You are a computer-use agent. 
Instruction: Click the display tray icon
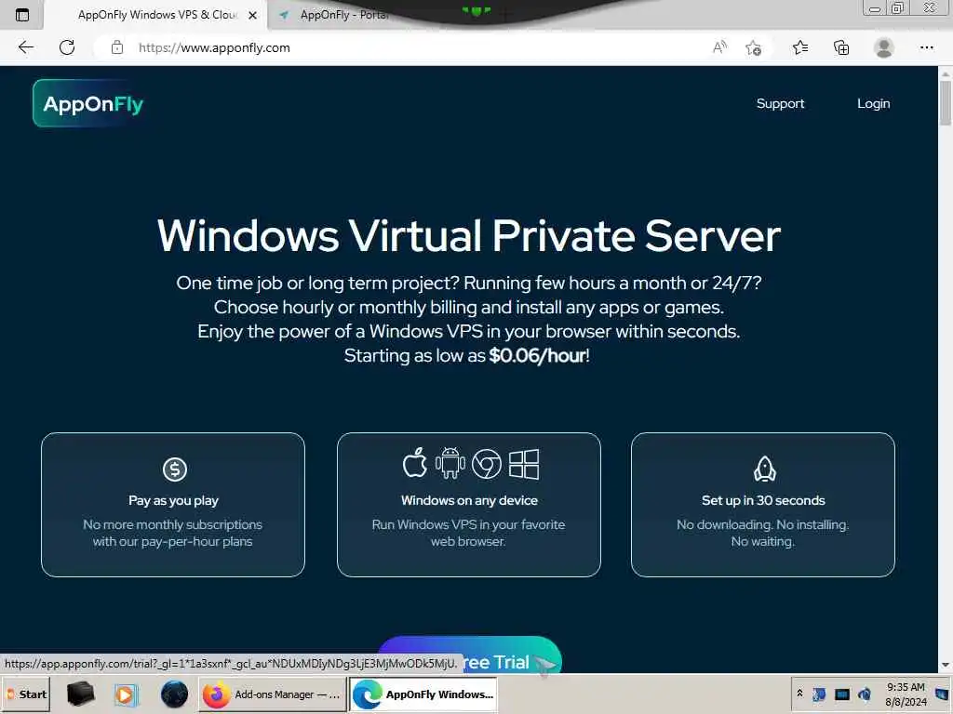point(841,694)
